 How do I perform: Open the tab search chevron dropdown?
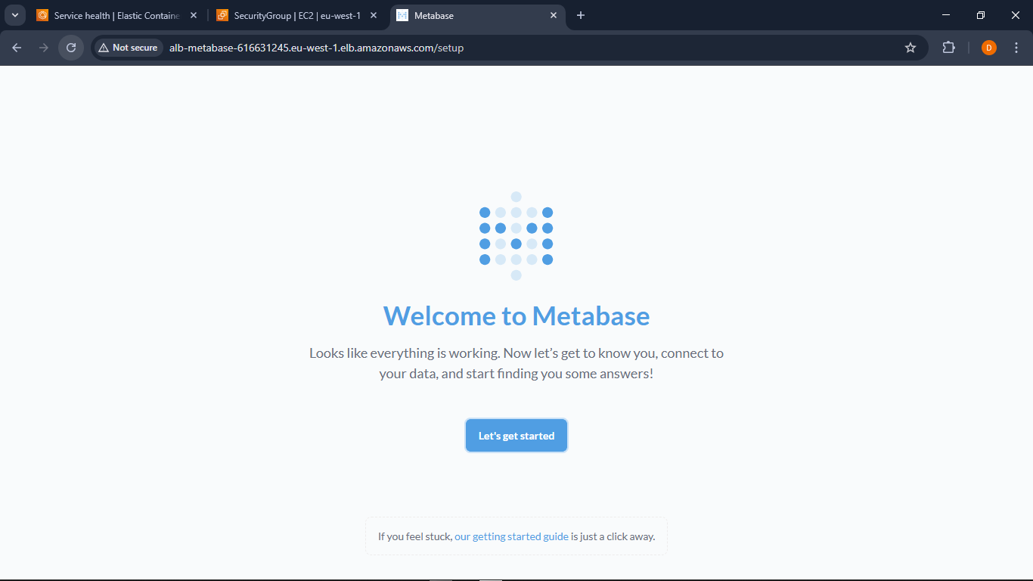[14, 15]
